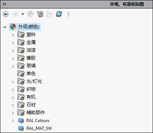Select the 石材 tree item
The image size is (153, 133).
[31, 105]
